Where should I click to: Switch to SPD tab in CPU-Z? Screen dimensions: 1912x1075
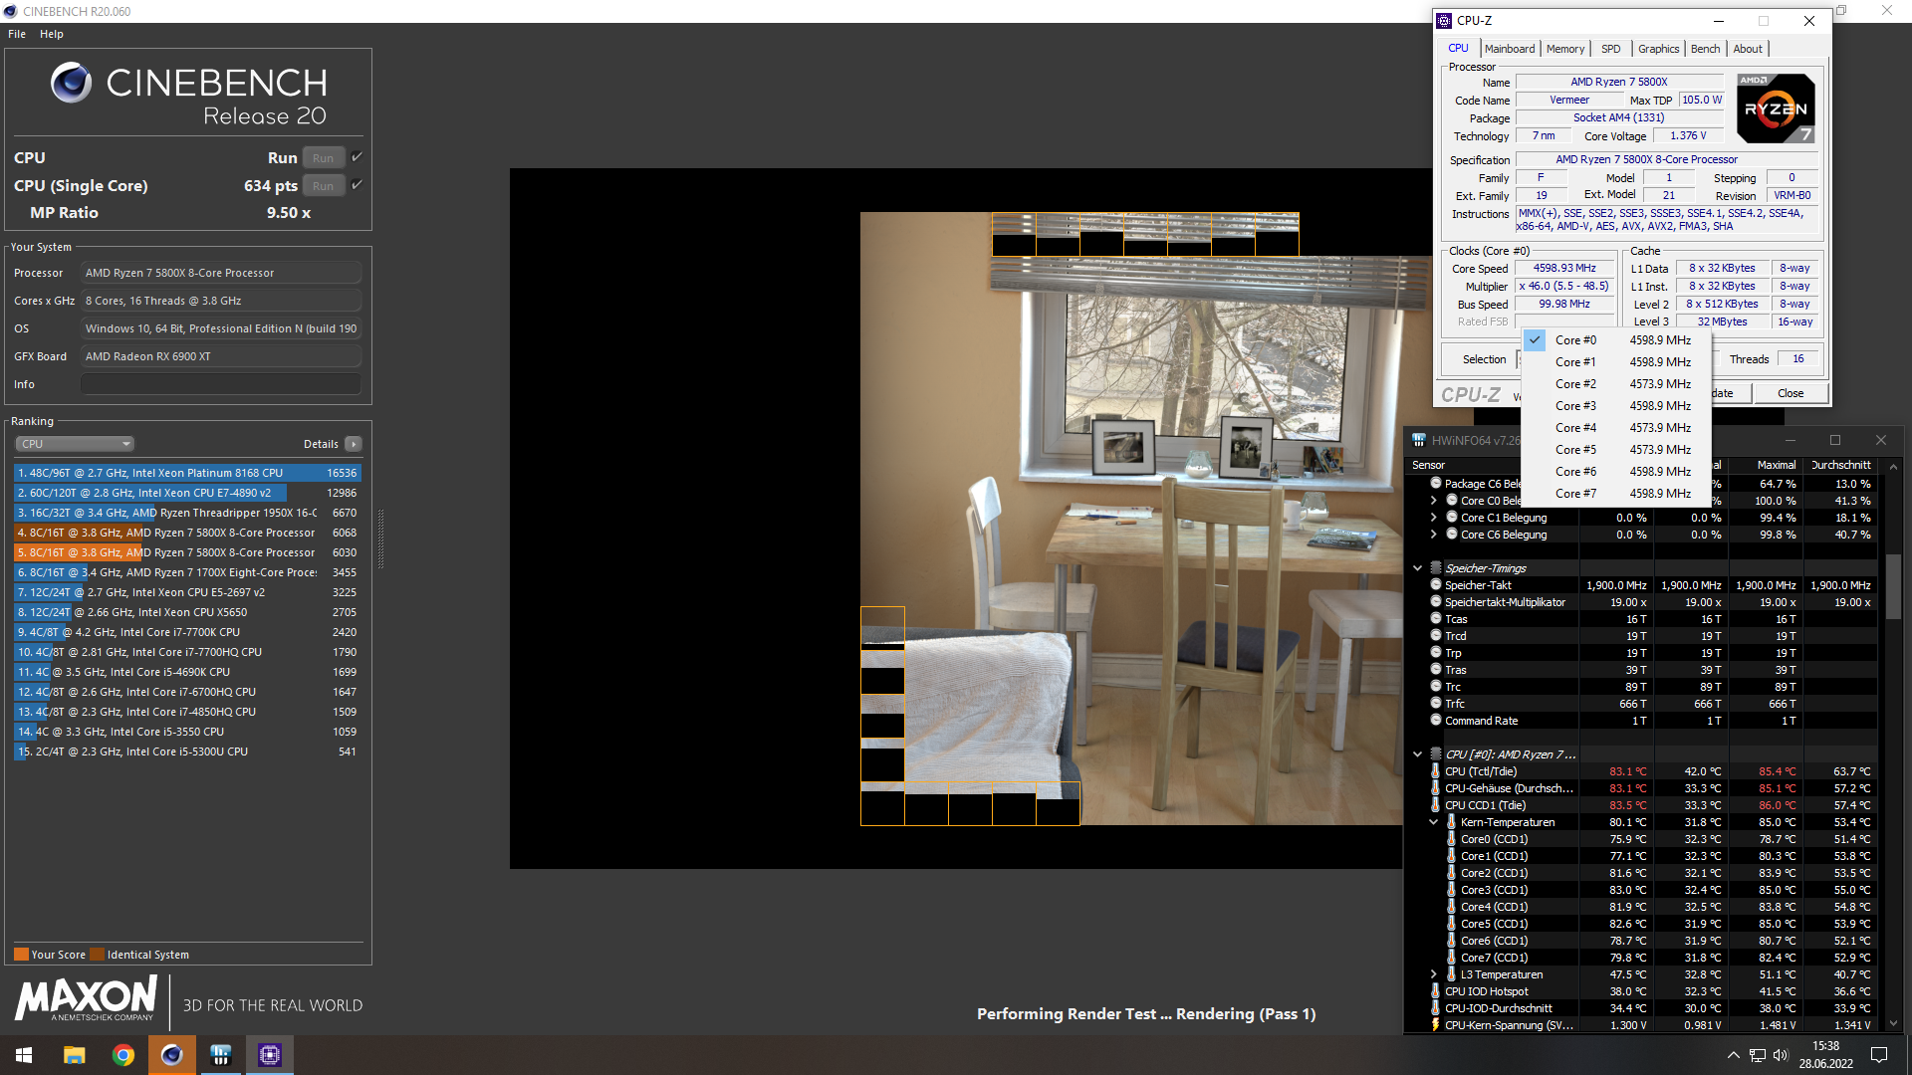point(1610,49)
